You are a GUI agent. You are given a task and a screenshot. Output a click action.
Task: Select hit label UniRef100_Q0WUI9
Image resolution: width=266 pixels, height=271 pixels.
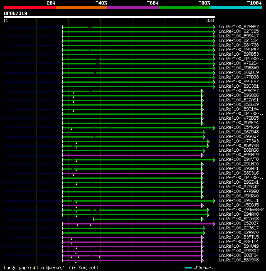pyautogui.click(x=239, y=73)
